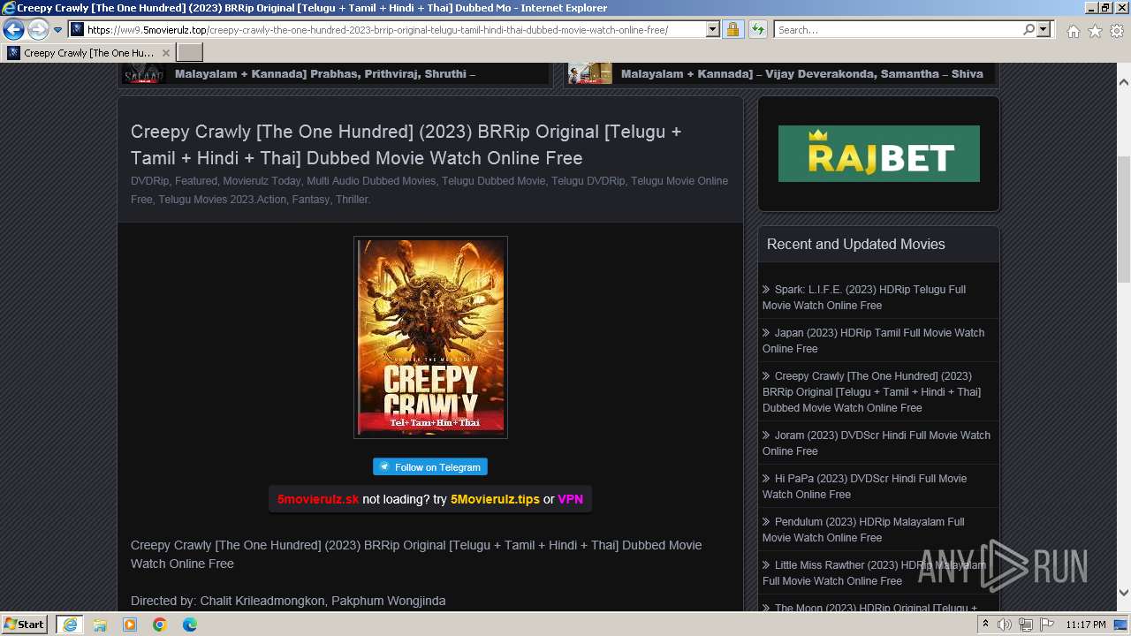
Task: Open the Telugu DVDRip category link
Action: coord(588,181)
